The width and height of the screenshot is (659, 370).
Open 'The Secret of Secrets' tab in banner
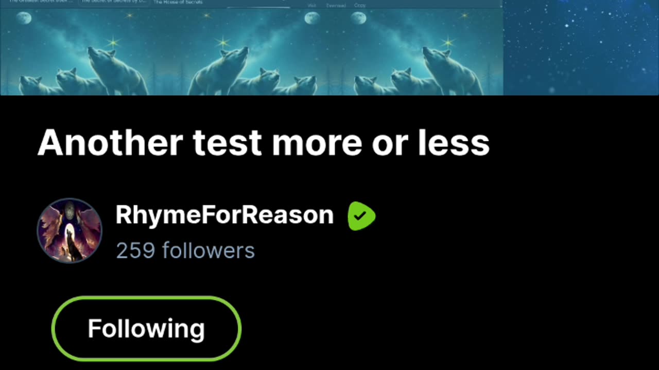pos(114,2)
